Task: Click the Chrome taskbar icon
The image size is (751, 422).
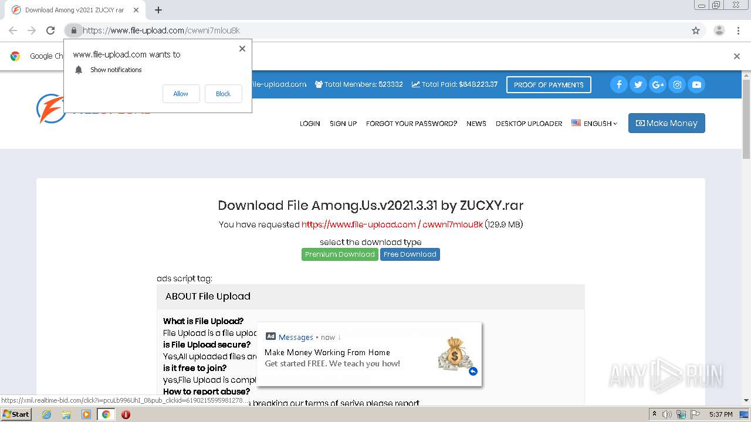Action: click(106, 414)
